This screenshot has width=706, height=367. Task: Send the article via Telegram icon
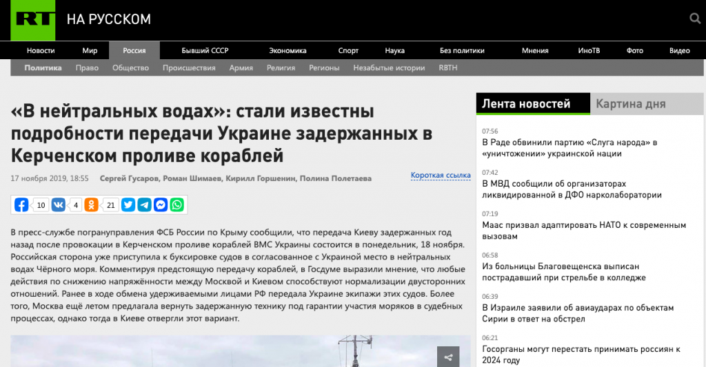coord(145,205)
